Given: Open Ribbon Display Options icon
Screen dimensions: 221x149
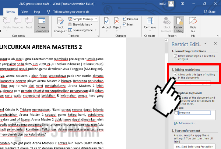Looking at the screenshot, I should [182, 4].
